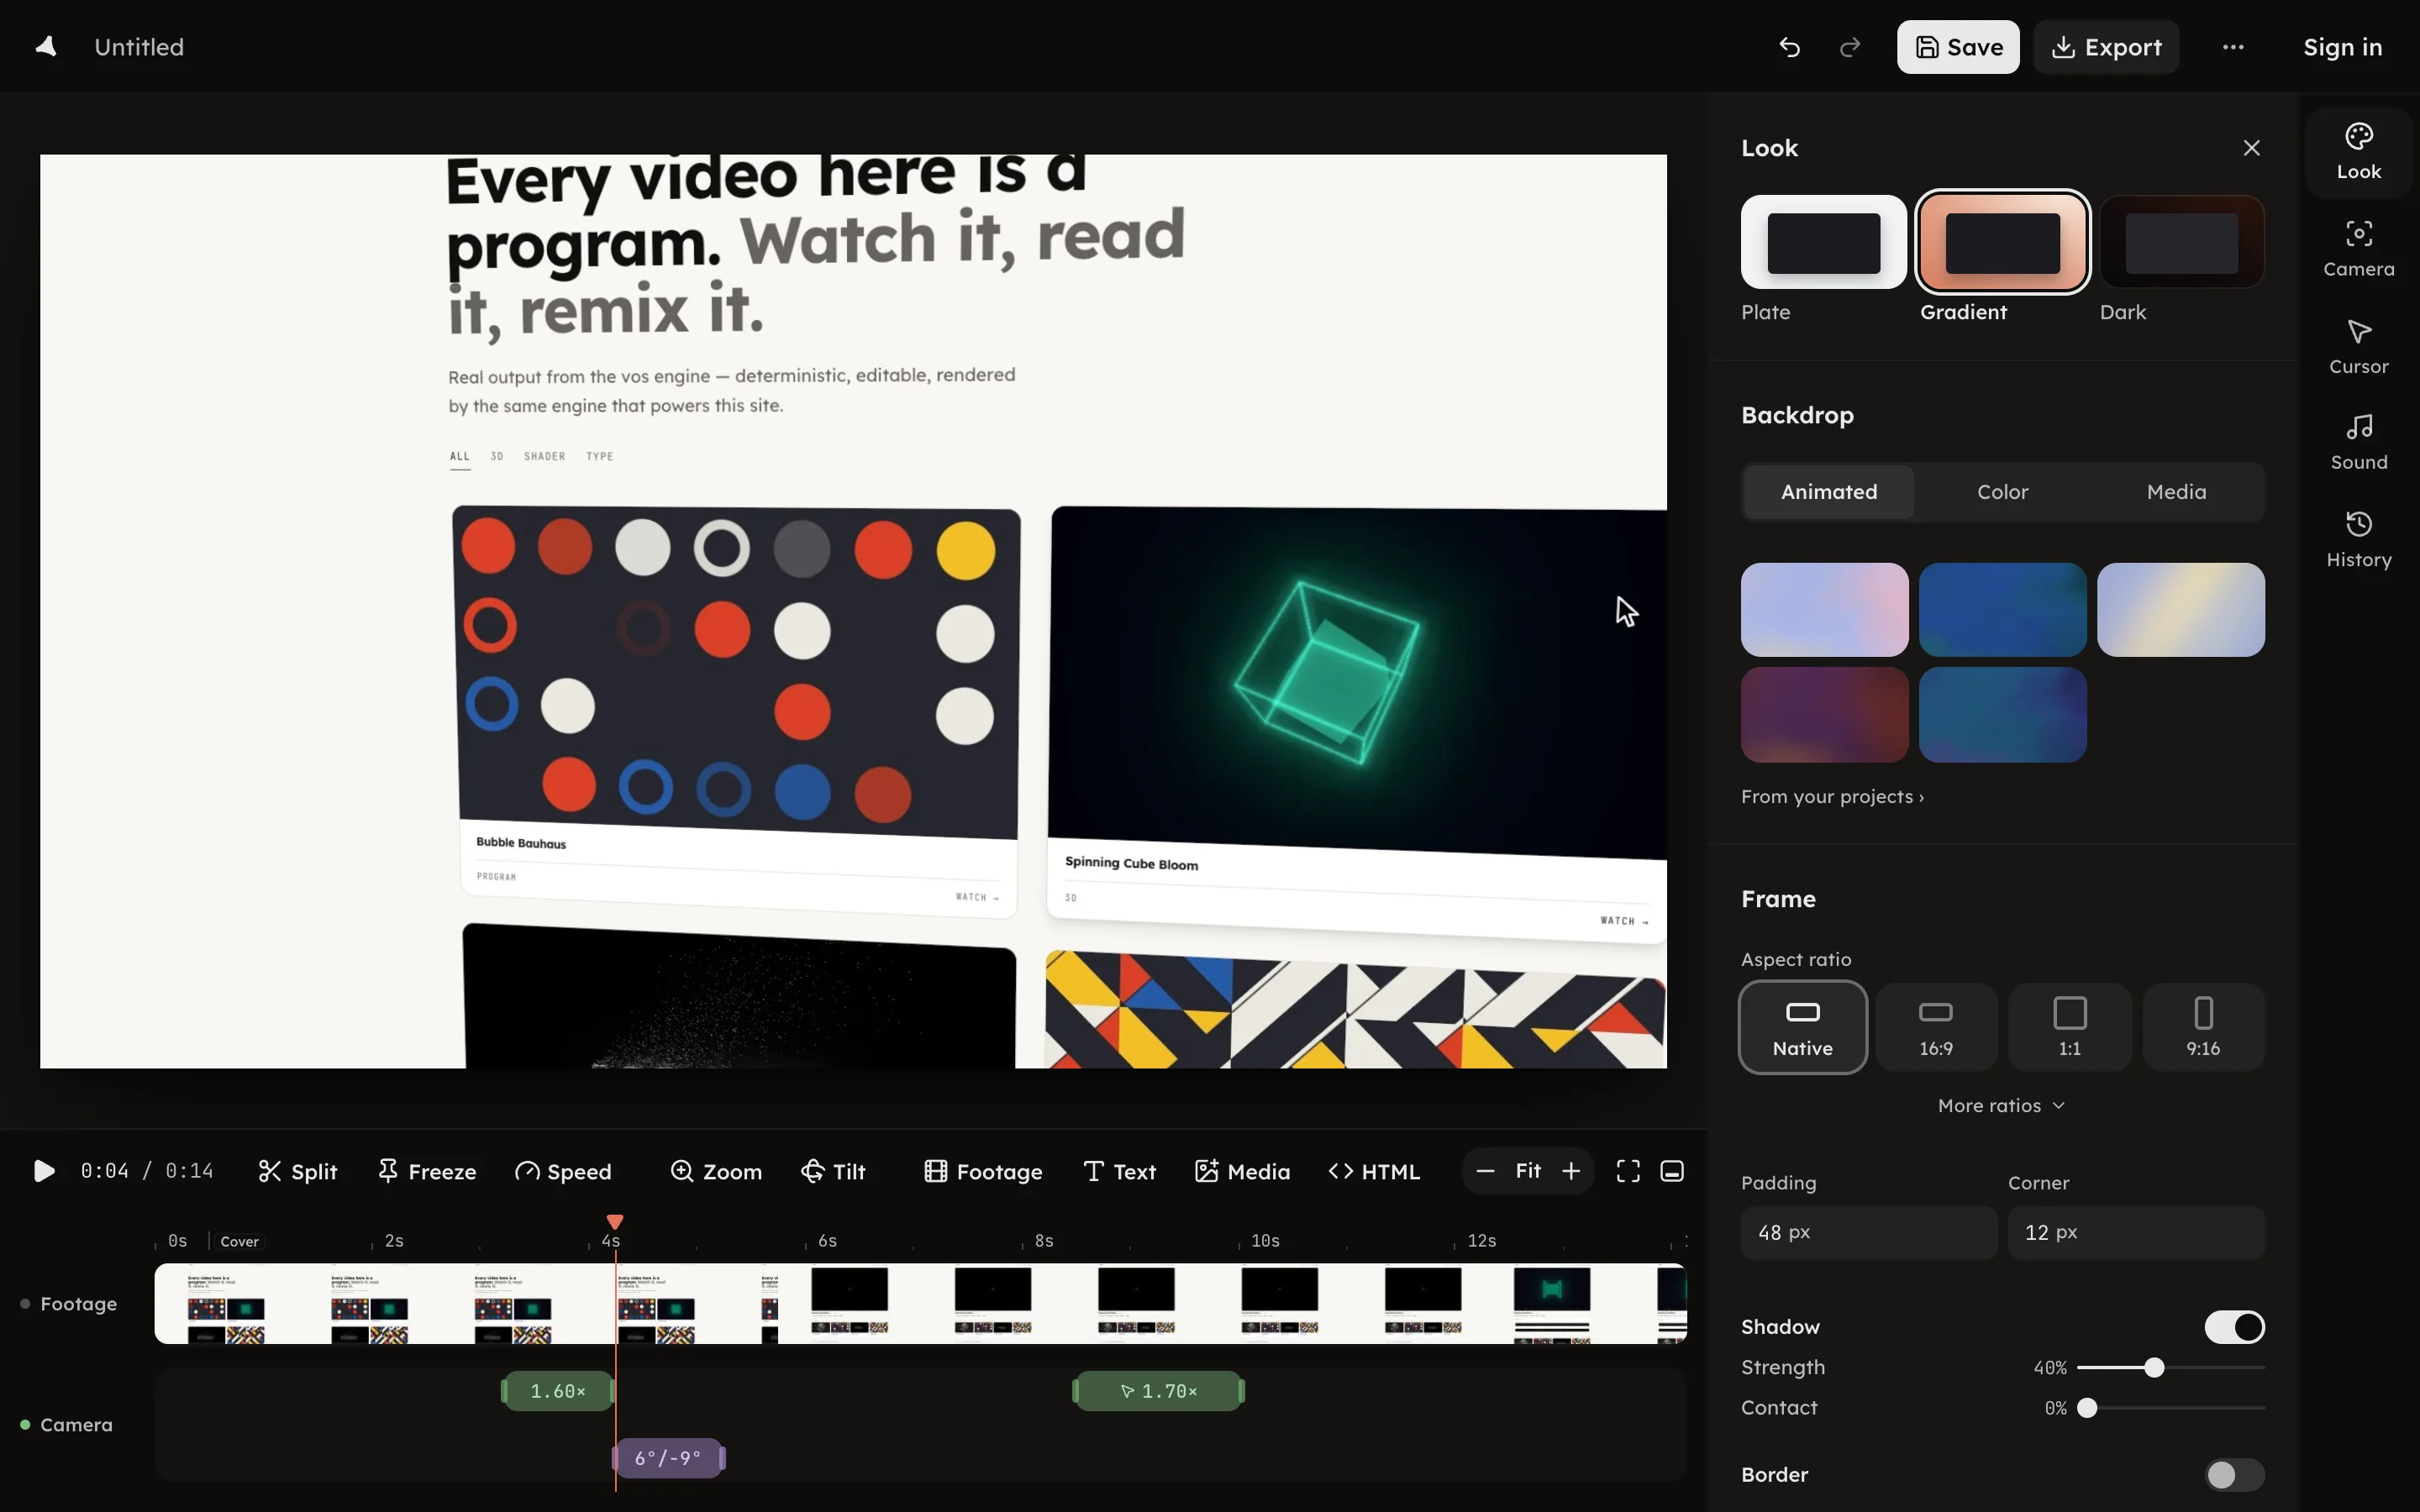Open From your projects link

(x=1832, y=797)
